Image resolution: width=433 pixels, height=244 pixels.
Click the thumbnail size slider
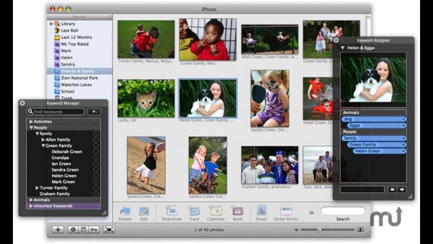point(320,230)
